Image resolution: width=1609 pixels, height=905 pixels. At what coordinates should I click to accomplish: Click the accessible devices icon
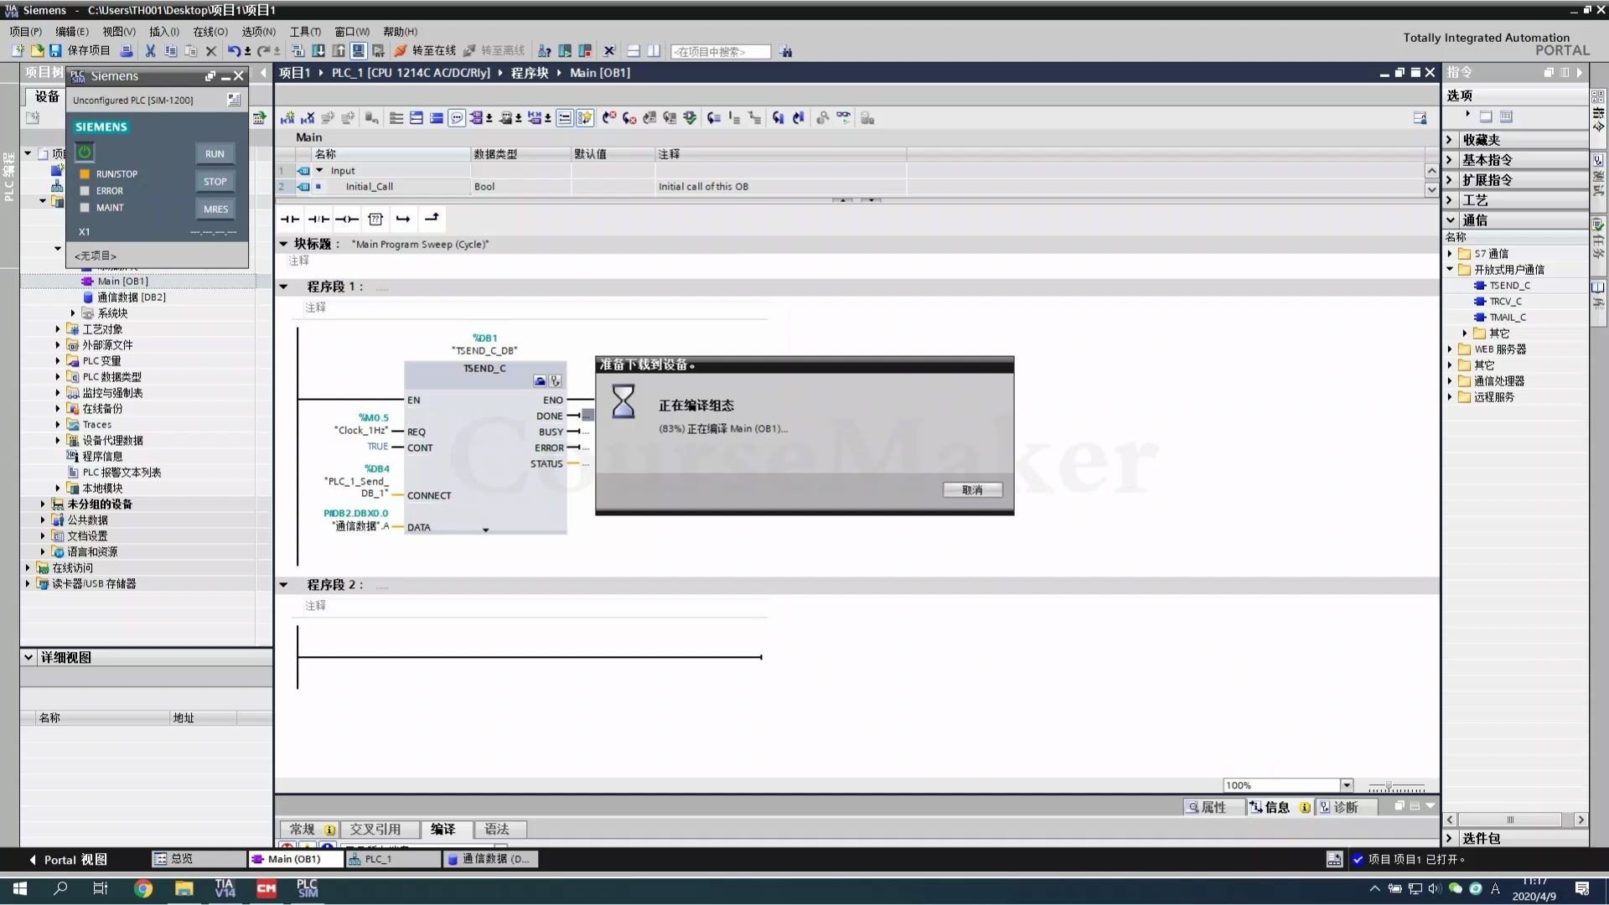(544, 51)
